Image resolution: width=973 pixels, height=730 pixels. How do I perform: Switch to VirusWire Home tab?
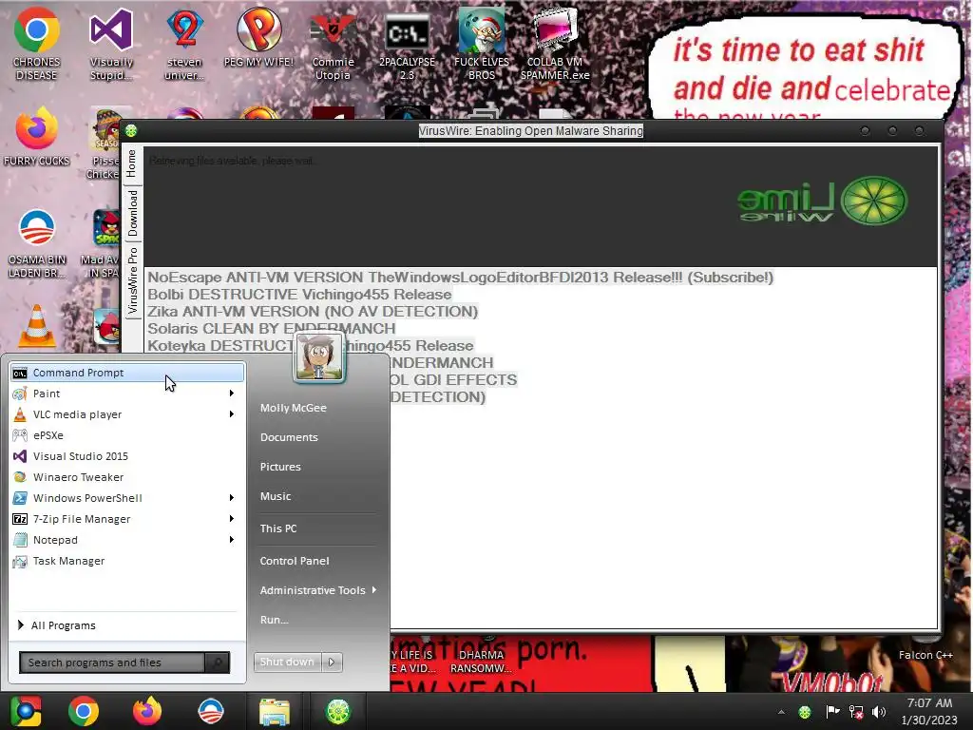point(131,163)
